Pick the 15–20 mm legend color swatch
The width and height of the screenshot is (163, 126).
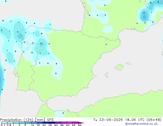40,123
